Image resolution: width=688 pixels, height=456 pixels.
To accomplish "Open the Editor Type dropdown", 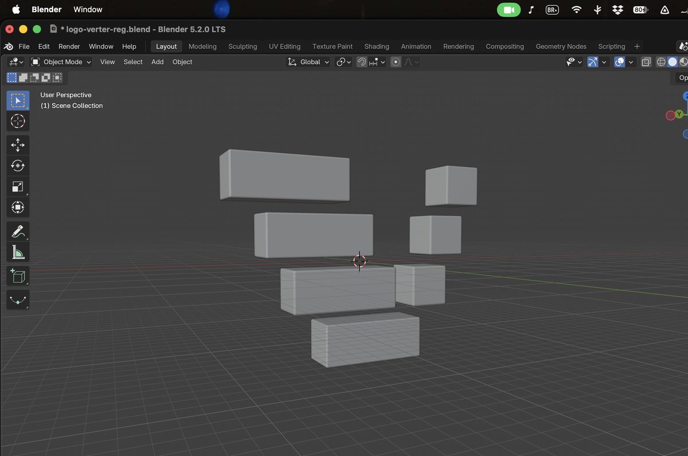I will click(16, 62).
